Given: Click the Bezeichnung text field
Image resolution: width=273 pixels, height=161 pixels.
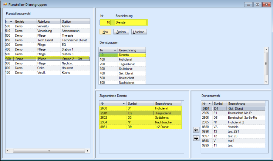Looking at the screenshot, I should click(x=130, y=22).
